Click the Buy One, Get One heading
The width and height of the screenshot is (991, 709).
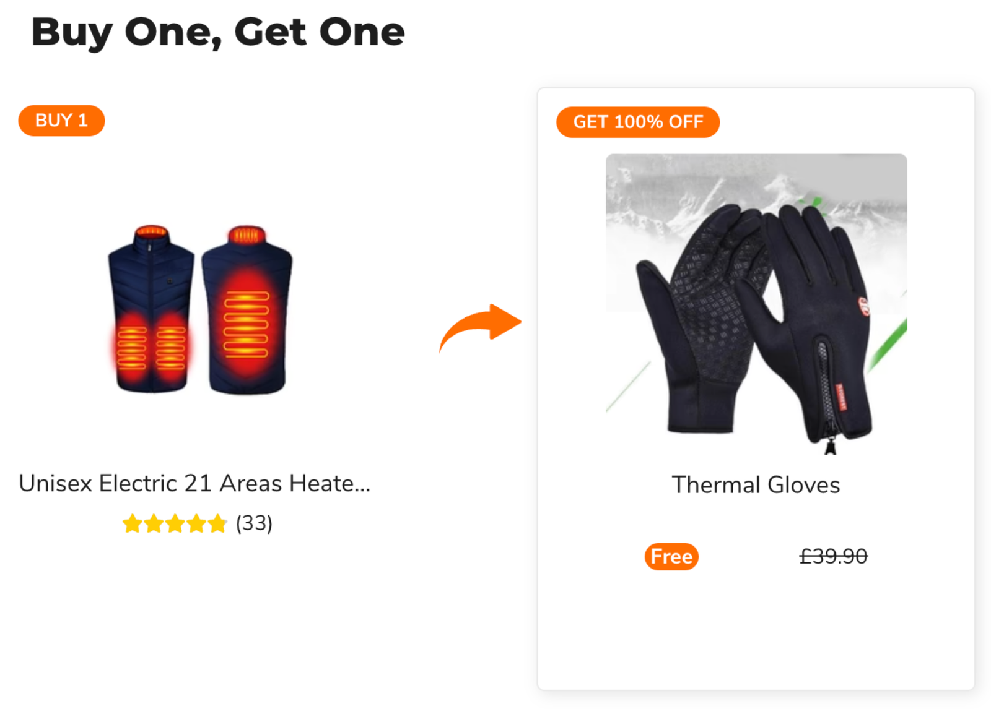pos(218,32)
